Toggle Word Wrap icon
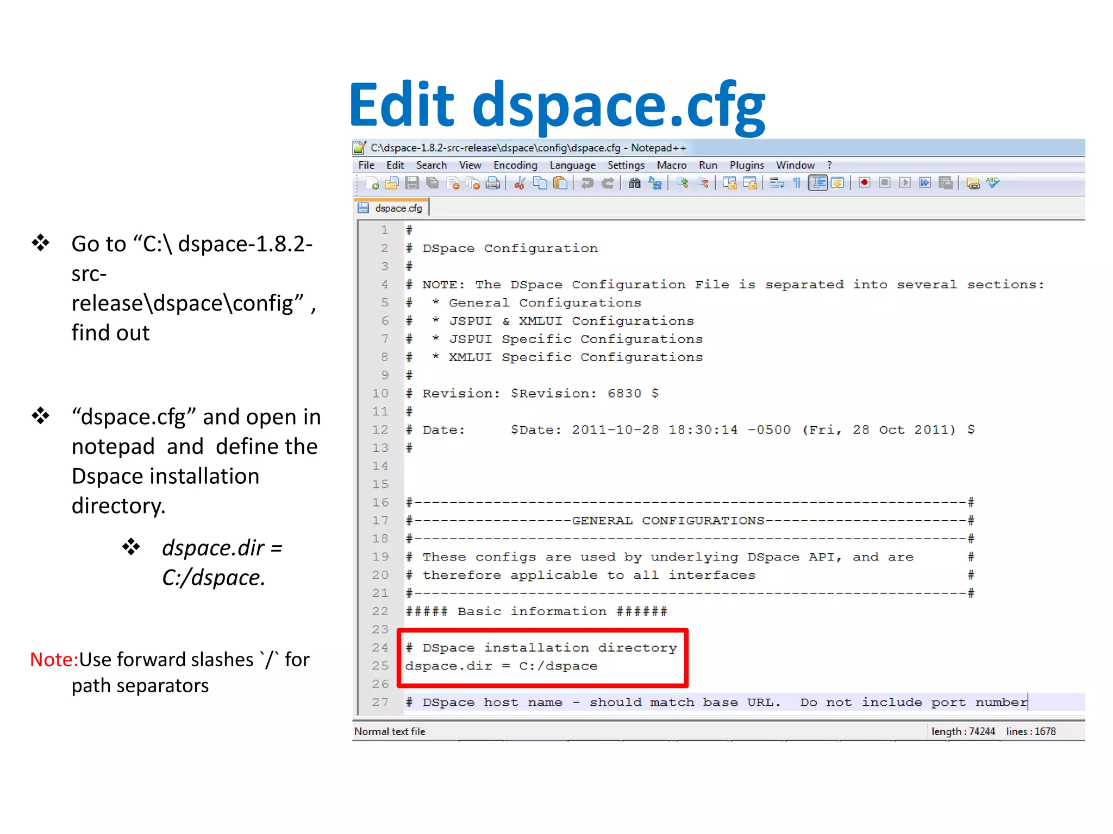Screen dimensions: 1113x834 (777, 184)
